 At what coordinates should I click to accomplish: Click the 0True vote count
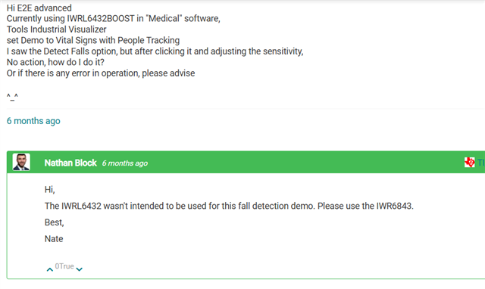[64, 266]
